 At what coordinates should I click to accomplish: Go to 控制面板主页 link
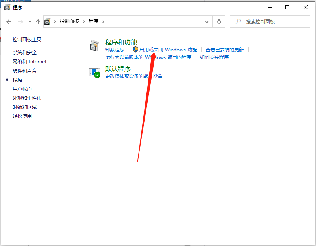[x=27, y=40]
